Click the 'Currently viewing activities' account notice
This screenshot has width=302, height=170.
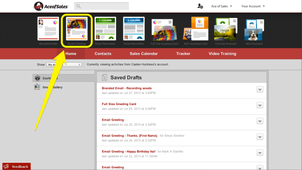click(128, 64)
